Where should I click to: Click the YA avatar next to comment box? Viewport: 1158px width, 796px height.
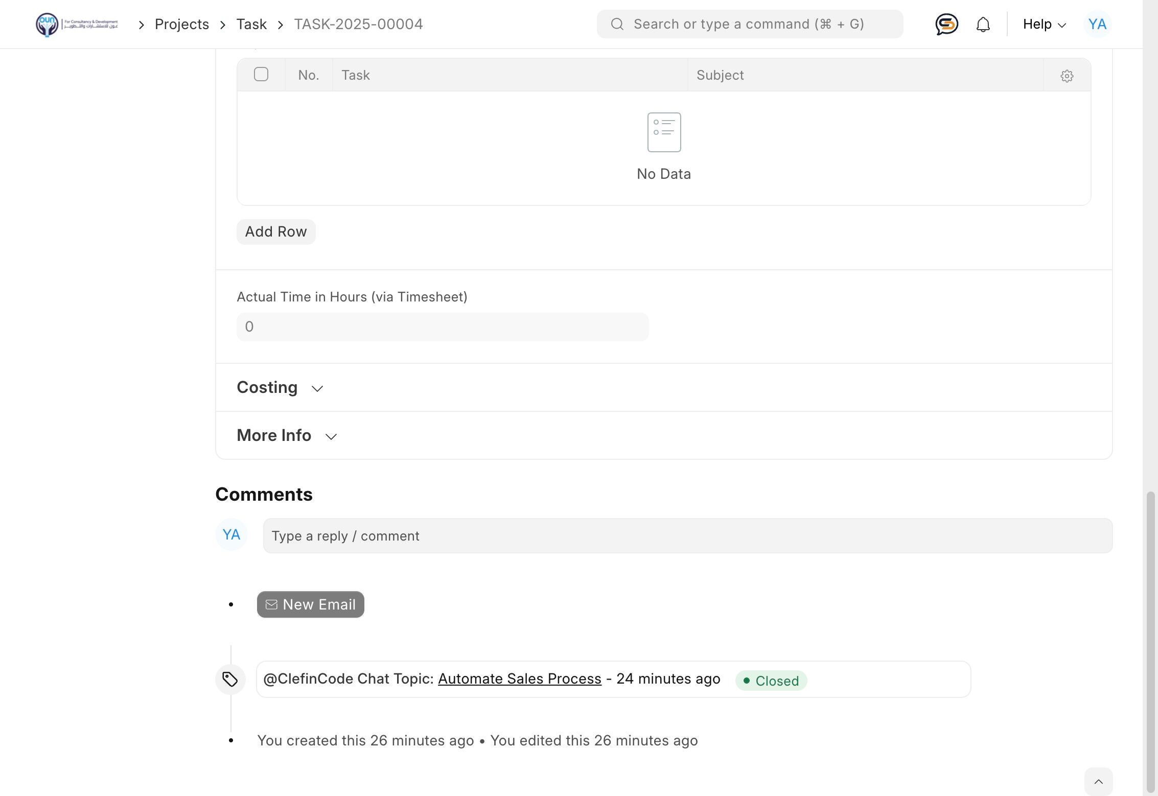[231, 534]
